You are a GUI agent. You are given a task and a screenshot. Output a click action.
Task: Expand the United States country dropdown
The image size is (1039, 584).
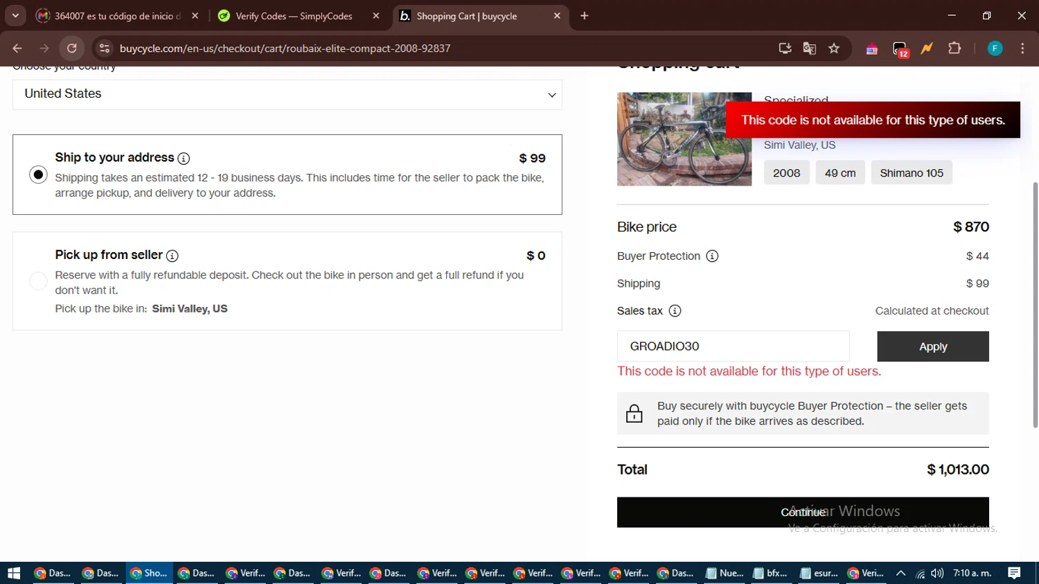tap(287, 94)
